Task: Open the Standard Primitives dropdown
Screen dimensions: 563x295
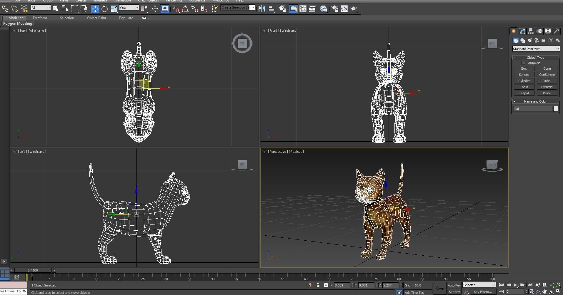Action: [x=536, y=49]
